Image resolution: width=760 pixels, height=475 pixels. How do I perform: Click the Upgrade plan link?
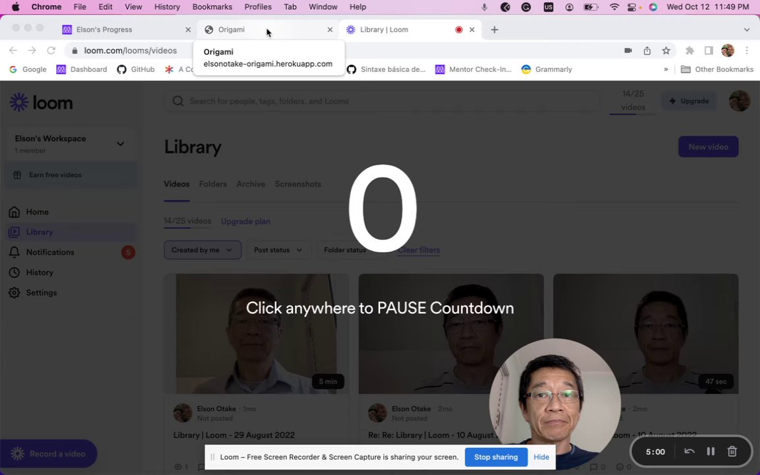245,222
